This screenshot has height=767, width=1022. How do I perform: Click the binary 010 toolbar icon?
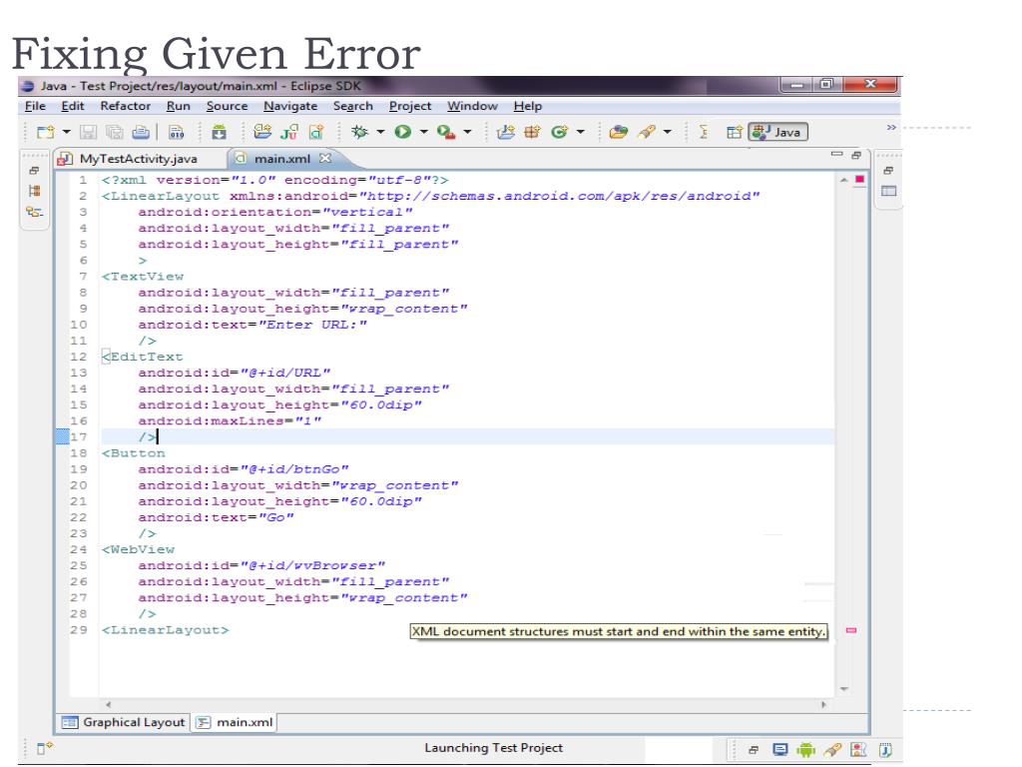[x=176, y=133]
